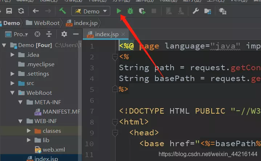
Task: Click the orange classes folder icon
Action: coord(38,131)
